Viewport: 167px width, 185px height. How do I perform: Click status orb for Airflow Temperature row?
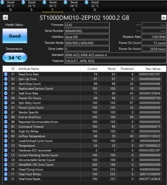coord(6,136)
